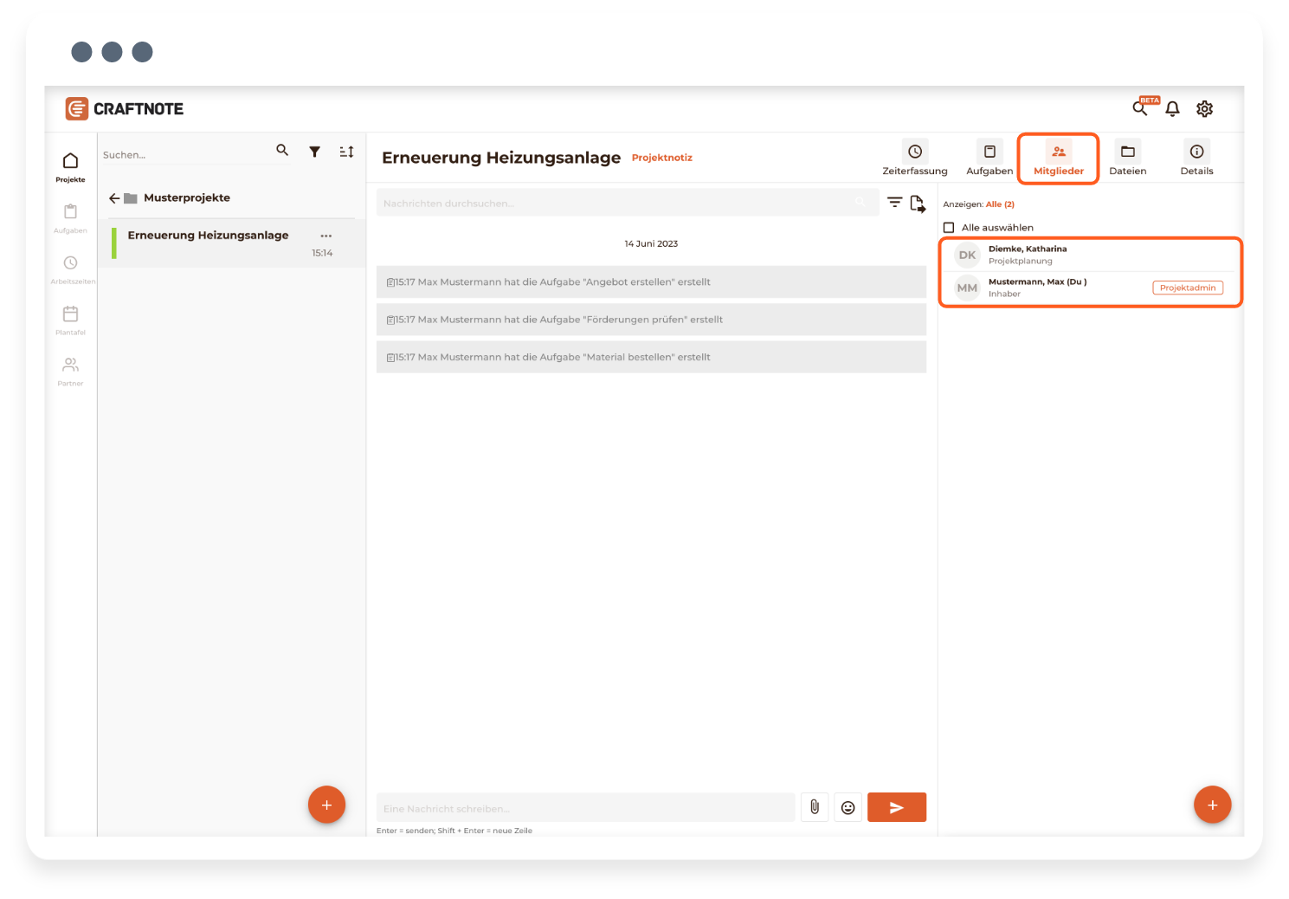1289x899 pixels.
Task: Click the sort projects icon
Action: pos(346,152)
